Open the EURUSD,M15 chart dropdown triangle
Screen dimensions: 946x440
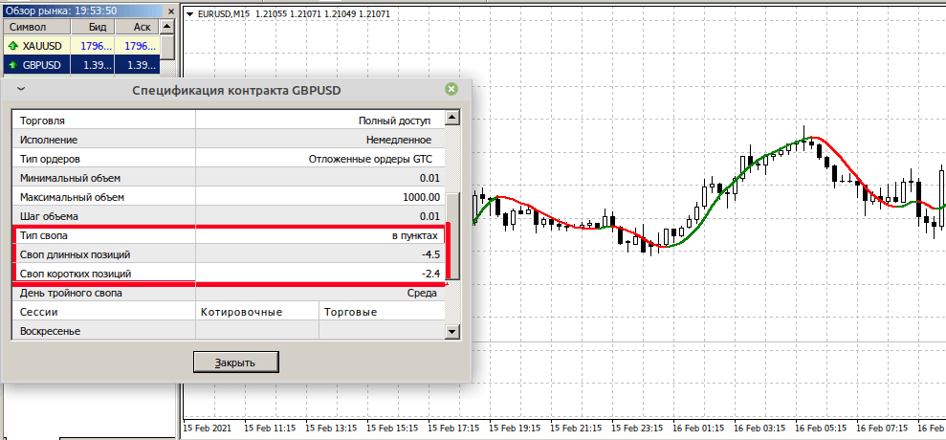tap(191, 14)
